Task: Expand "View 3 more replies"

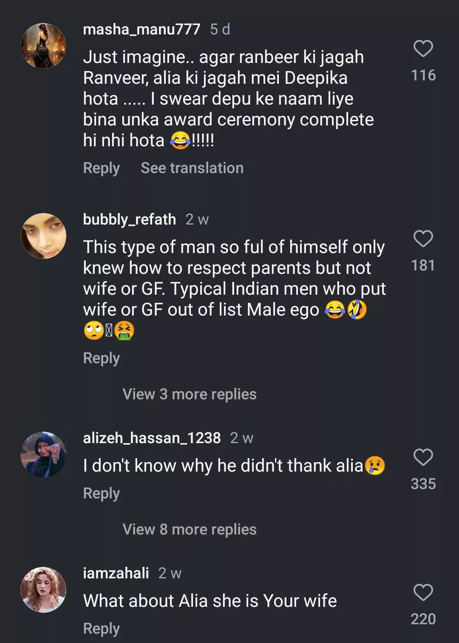Action: point(190,394)
